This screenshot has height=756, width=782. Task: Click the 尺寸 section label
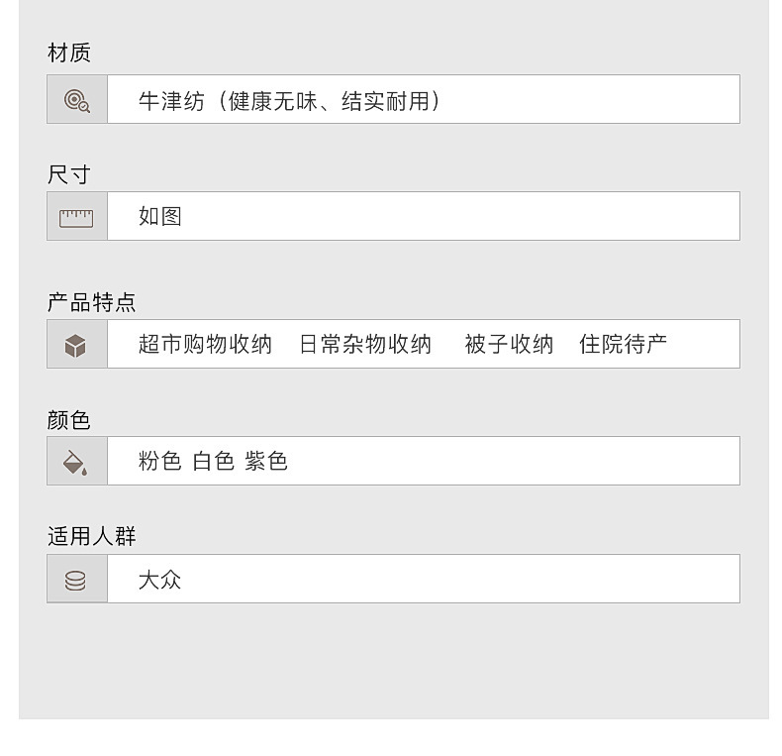(x=69, y=175)
